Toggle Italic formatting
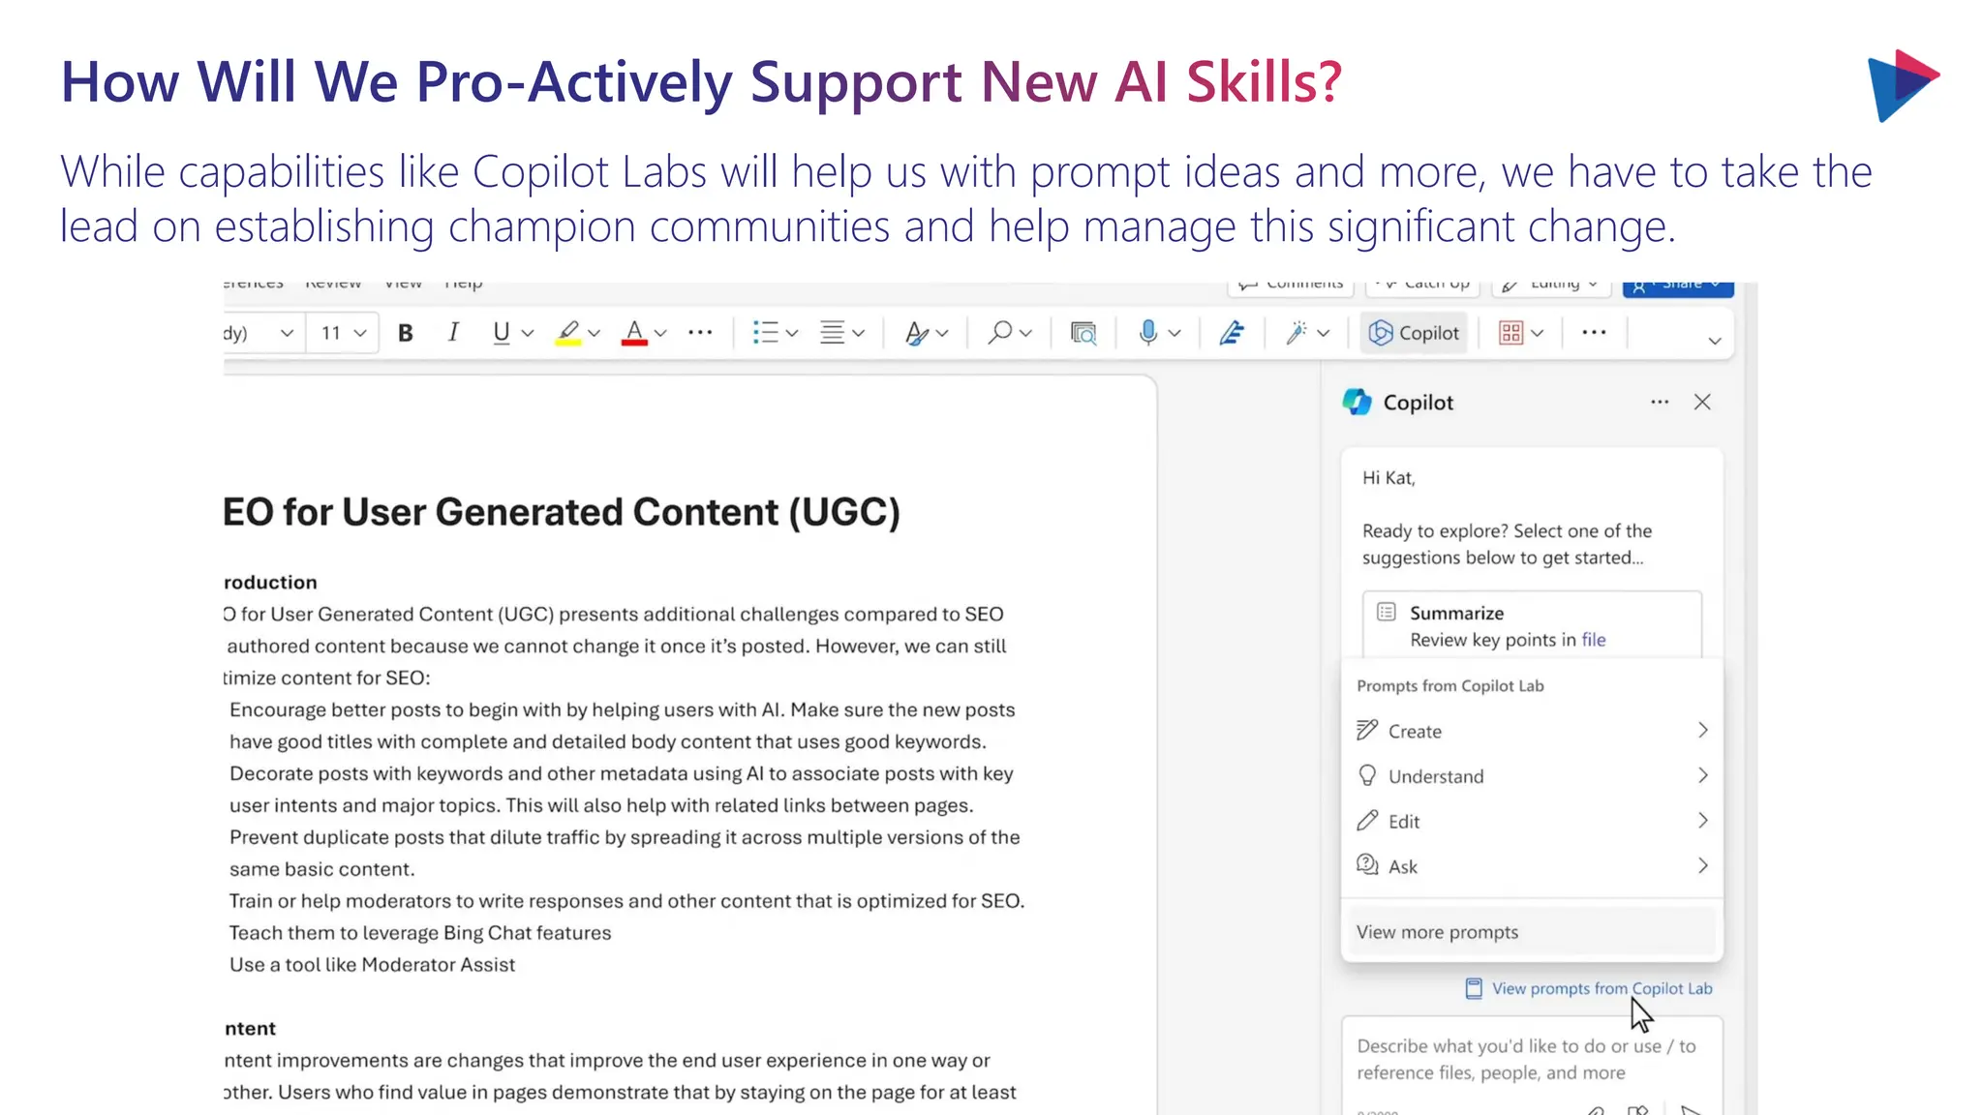1983x1115 pixels. click(x=452, y=333)
